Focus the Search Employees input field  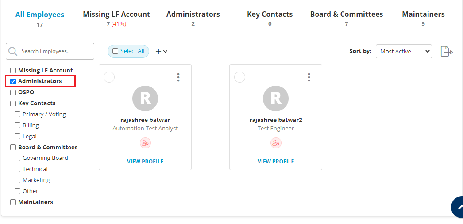(55, 51)
